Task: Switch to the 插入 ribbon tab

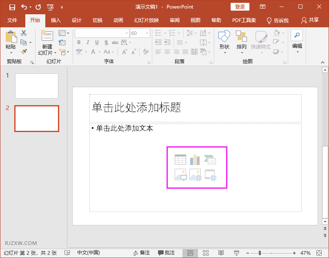Action: click(56, 20)
